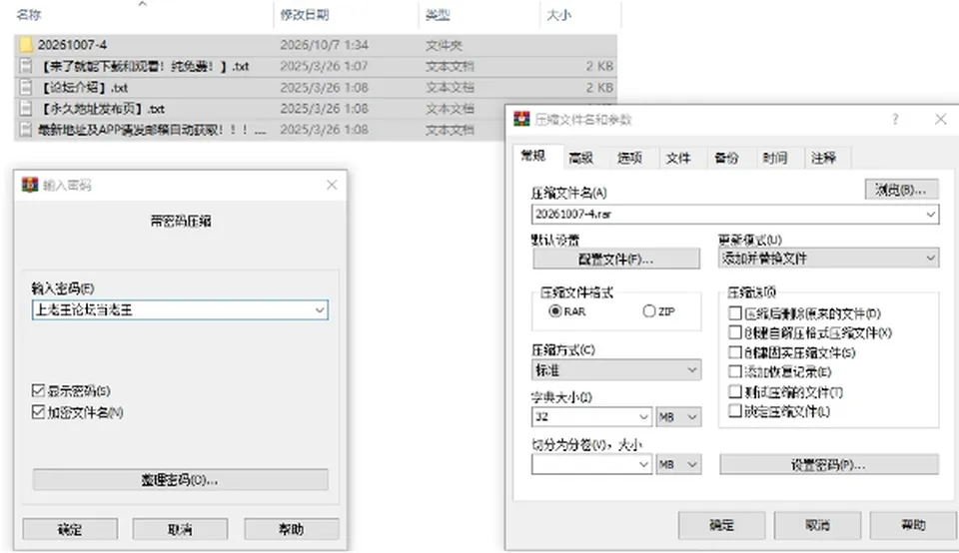Sort file list by 大小 column header
The image size is (959, 553).
tap(558, 15)
